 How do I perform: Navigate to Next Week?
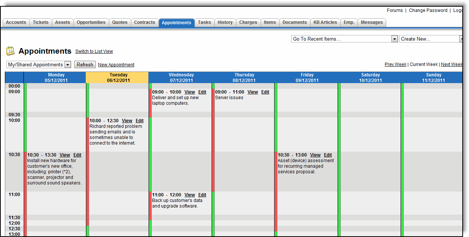coord(451,64)
